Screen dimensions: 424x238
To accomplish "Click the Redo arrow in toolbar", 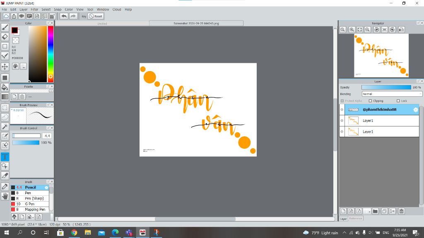I will pyautogui.click(x=73, y=16).
